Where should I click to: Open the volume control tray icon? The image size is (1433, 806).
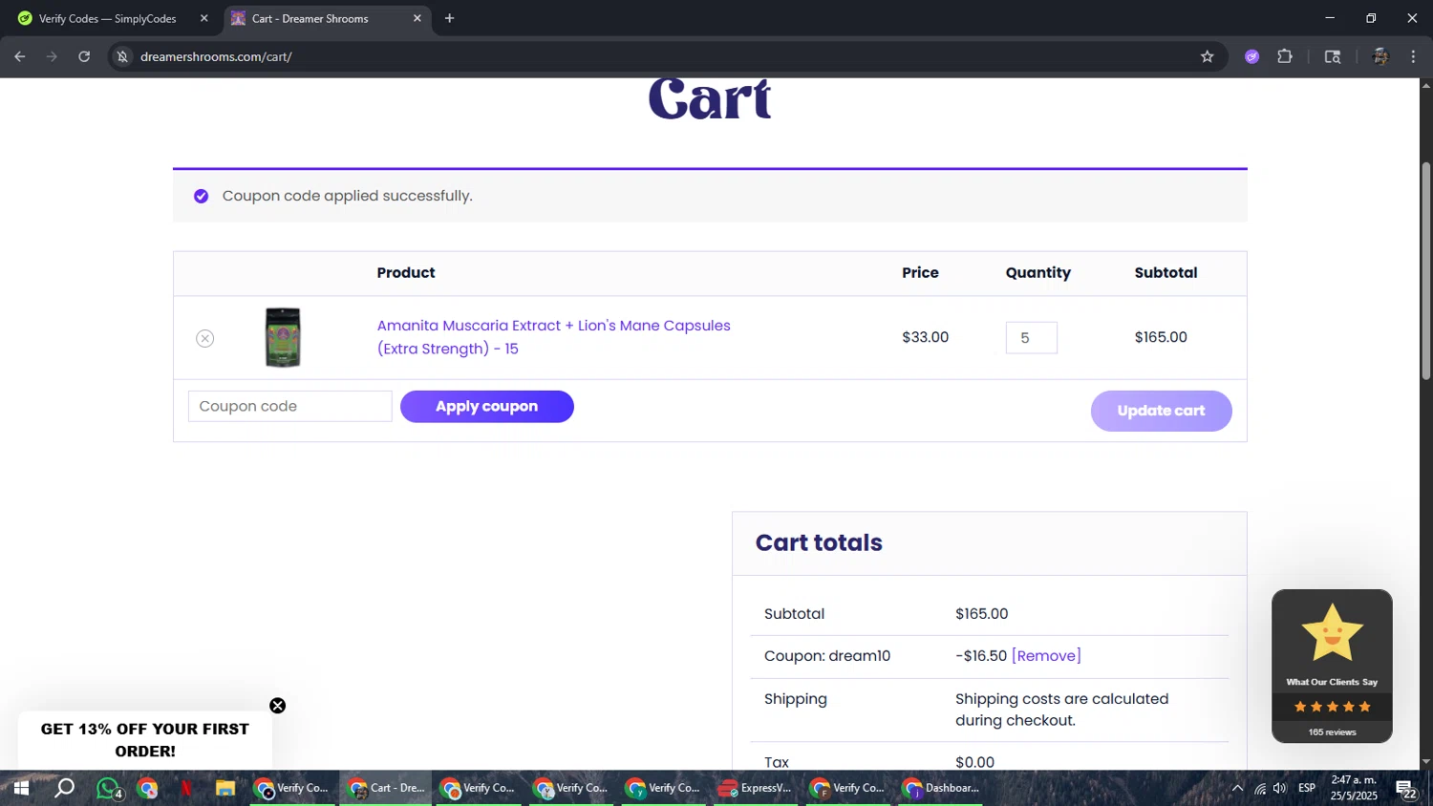[x=1280, y=788]
